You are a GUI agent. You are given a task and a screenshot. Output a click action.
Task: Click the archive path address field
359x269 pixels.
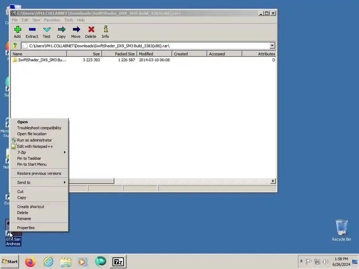pyautogui.click(x=146, y=46)
